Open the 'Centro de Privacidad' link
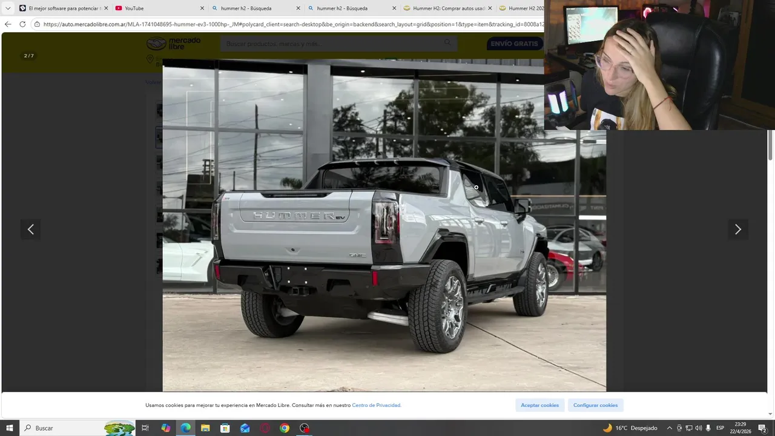Viewport: 775px width, 436px height. (x=376, y=405)
